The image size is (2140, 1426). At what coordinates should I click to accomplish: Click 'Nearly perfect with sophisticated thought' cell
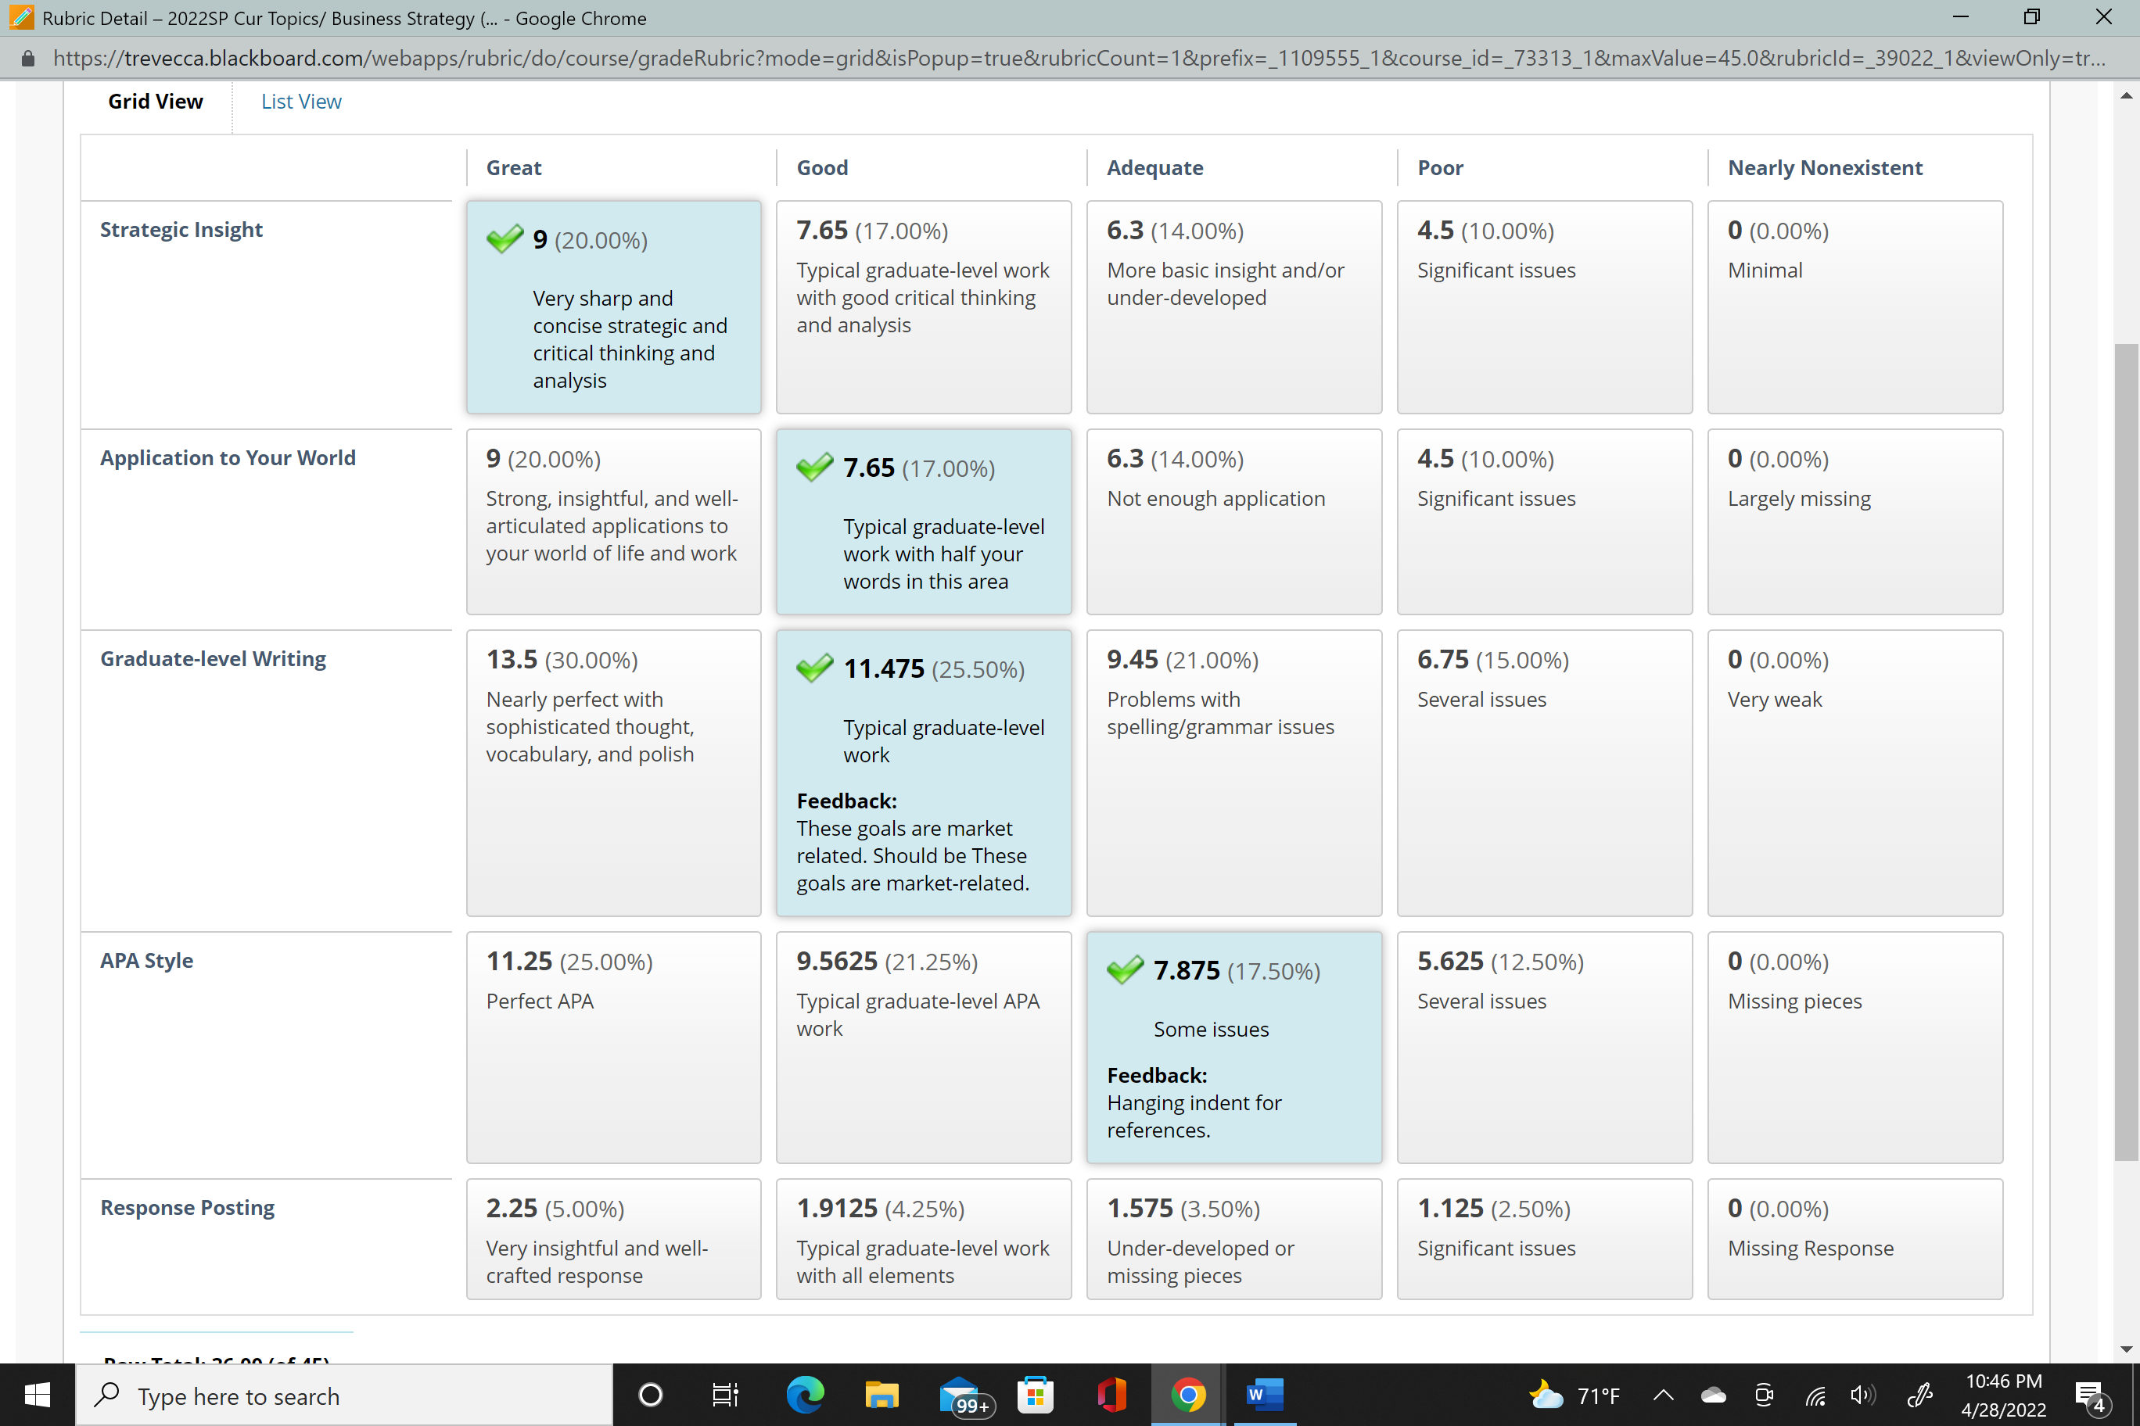coord(613,773)
